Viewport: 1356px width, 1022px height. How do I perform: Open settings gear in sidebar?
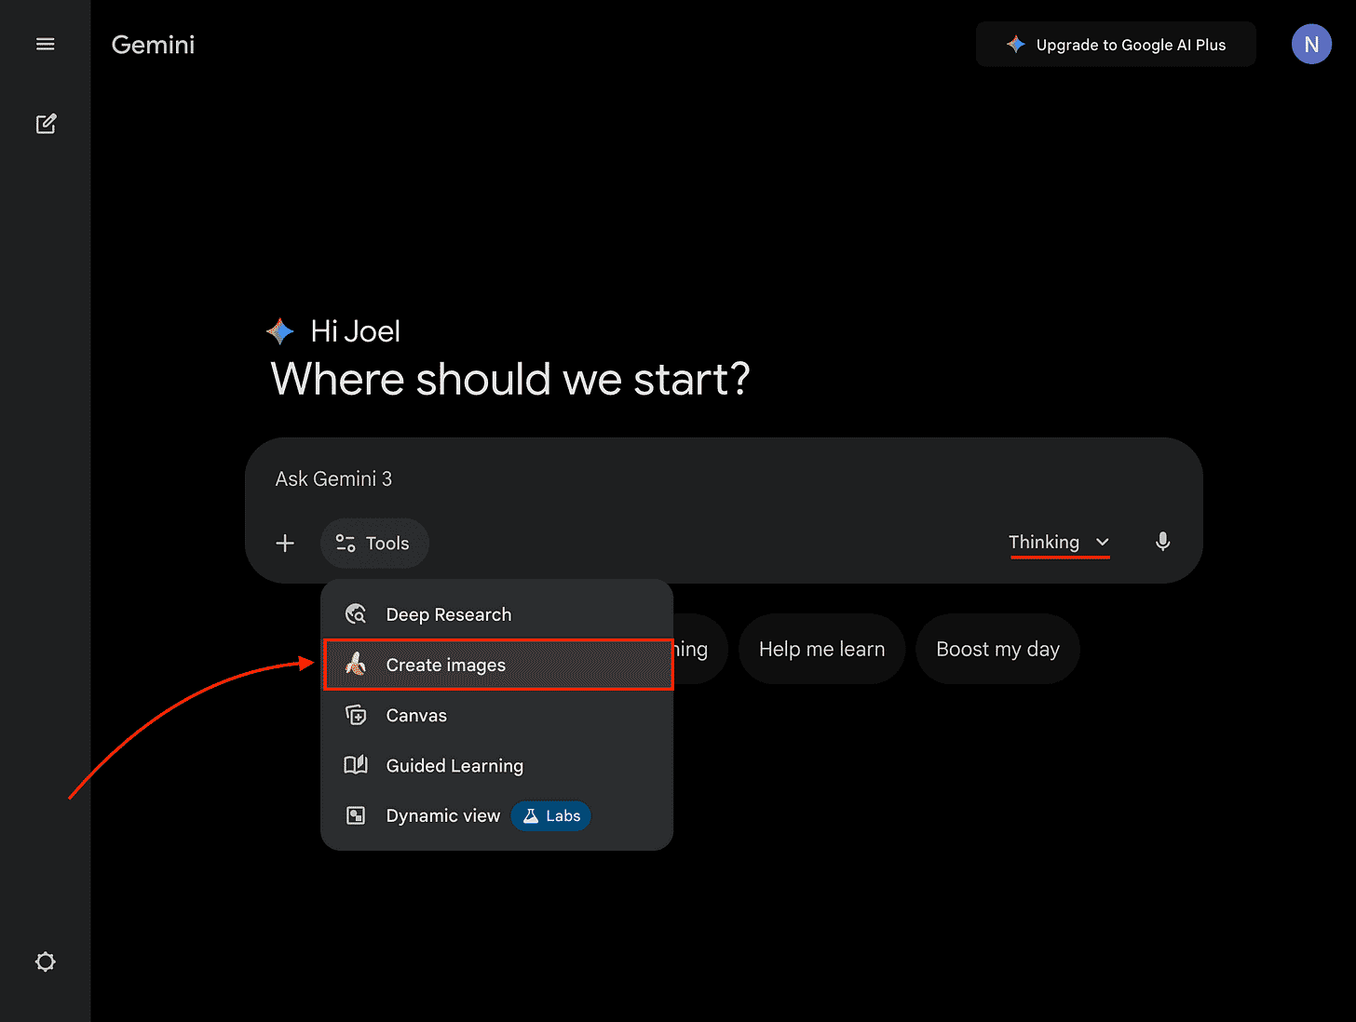[x=46, y=961]
